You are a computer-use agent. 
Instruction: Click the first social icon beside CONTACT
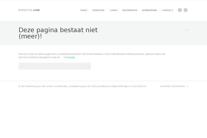click(180, 10)
